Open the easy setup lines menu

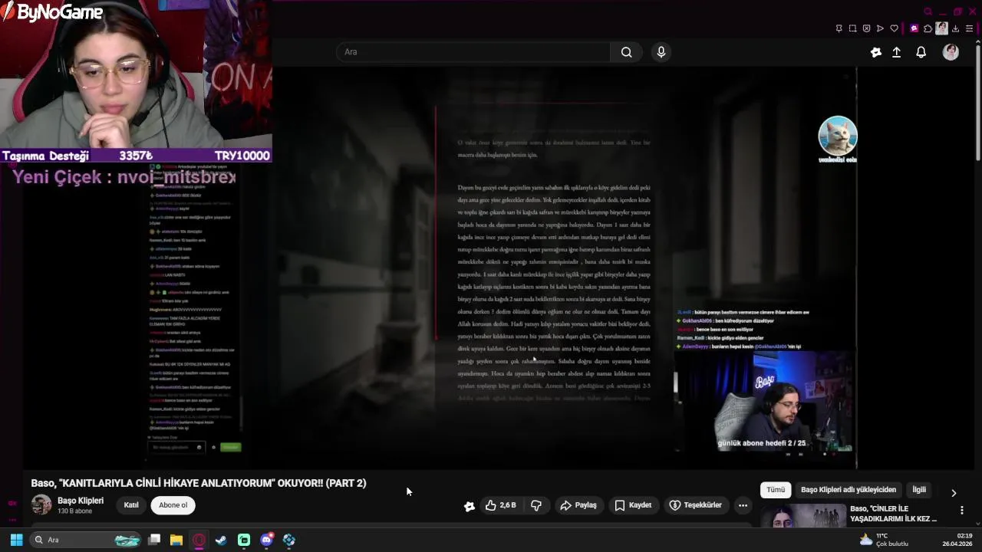pos(969,28)
